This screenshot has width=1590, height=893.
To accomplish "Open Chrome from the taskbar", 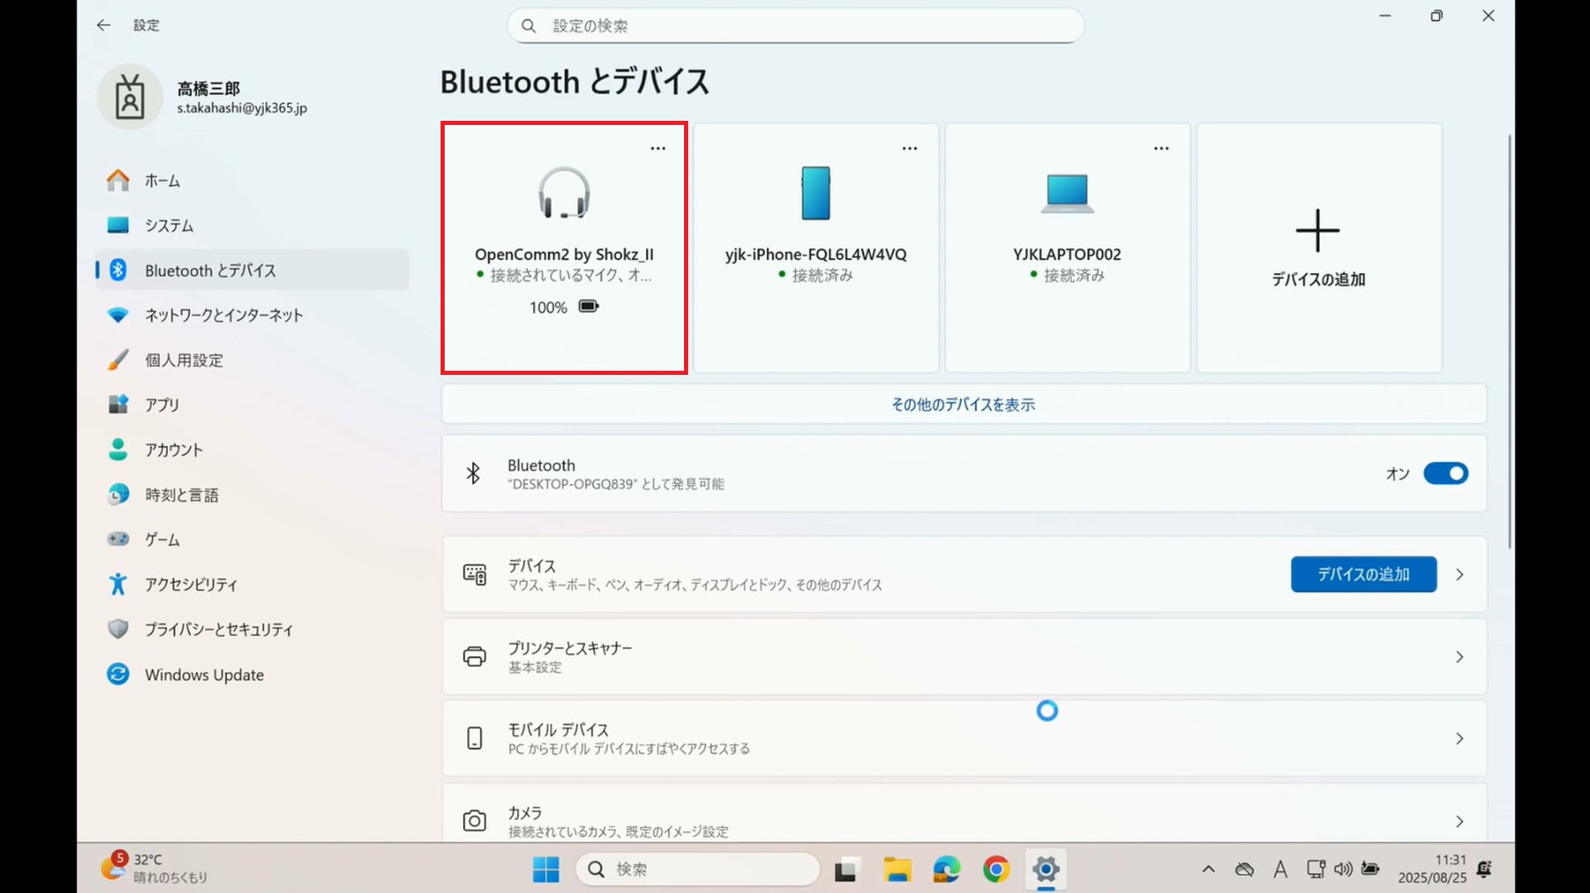I will (996, 869).
